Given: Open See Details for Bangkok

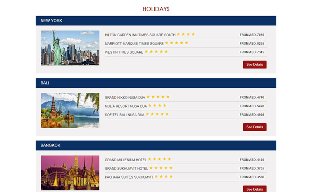Looking at the screenshot, I should pos(255,189).
